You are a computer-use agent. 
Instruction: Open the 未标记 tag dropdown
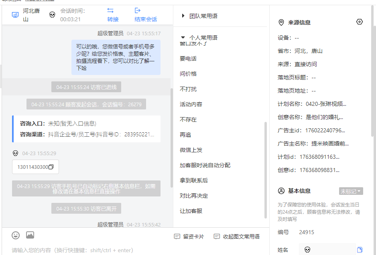[351, 191]
